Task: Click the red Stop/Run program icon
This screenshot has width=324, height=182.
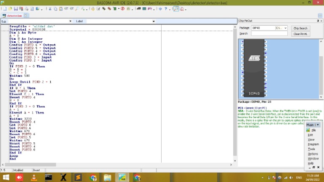Action: click(122, 8)
